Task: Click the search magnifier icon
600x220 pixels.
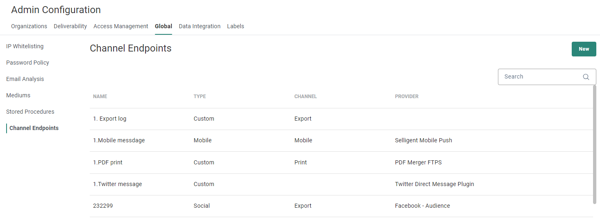Action: 586,77
